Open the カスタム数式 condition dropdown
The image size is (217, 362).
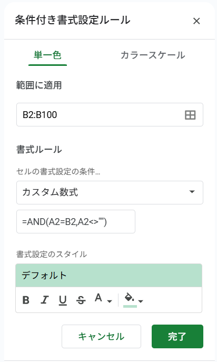coord(110,192)
